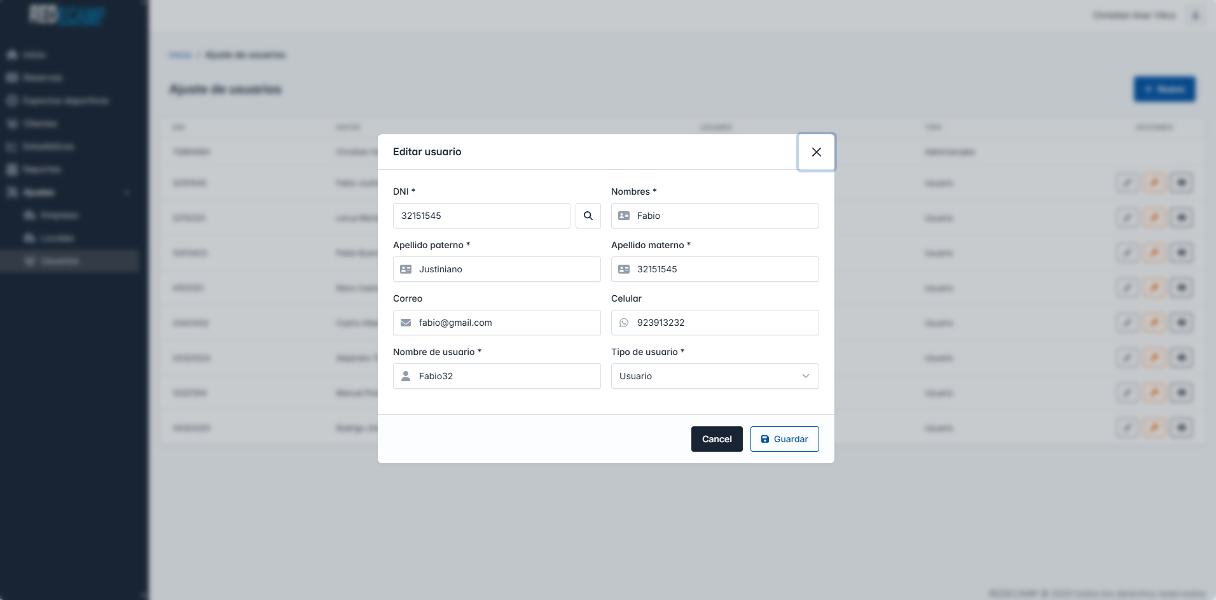This screenshot has width=1216, height=600.
Task: Click the eye button in the last table row
Action: click(x=1182, y=428)
